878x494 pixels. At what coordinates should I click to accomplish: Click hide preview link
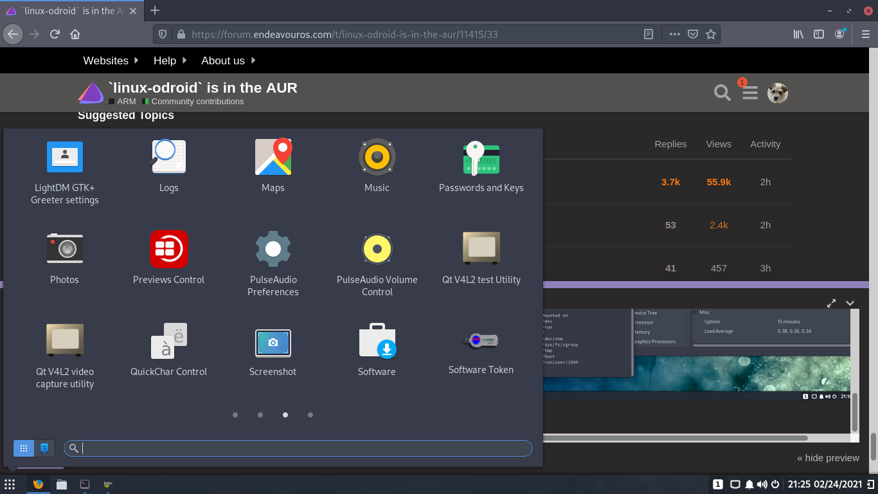(828, 458)
